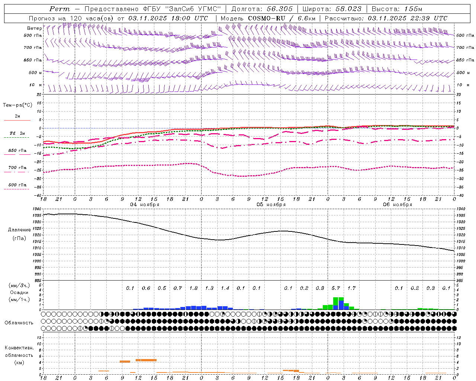Image resolution: width=476 pixels, height=381 pixels.
Task: Click the "Долгота: 56.305" header field
Action: point(262,9)
